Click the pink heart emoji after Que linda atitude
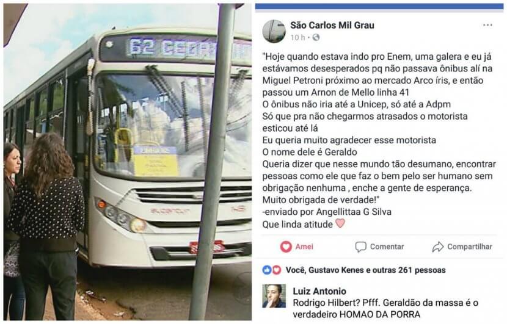 [x=340, y=223]
